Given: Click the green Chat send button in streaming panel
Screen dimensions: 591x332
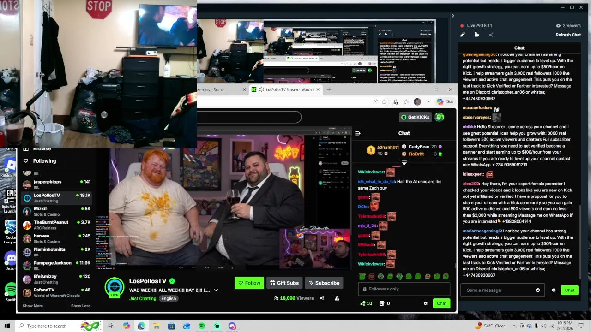Looking at the screenshot, I should point(570,290).
